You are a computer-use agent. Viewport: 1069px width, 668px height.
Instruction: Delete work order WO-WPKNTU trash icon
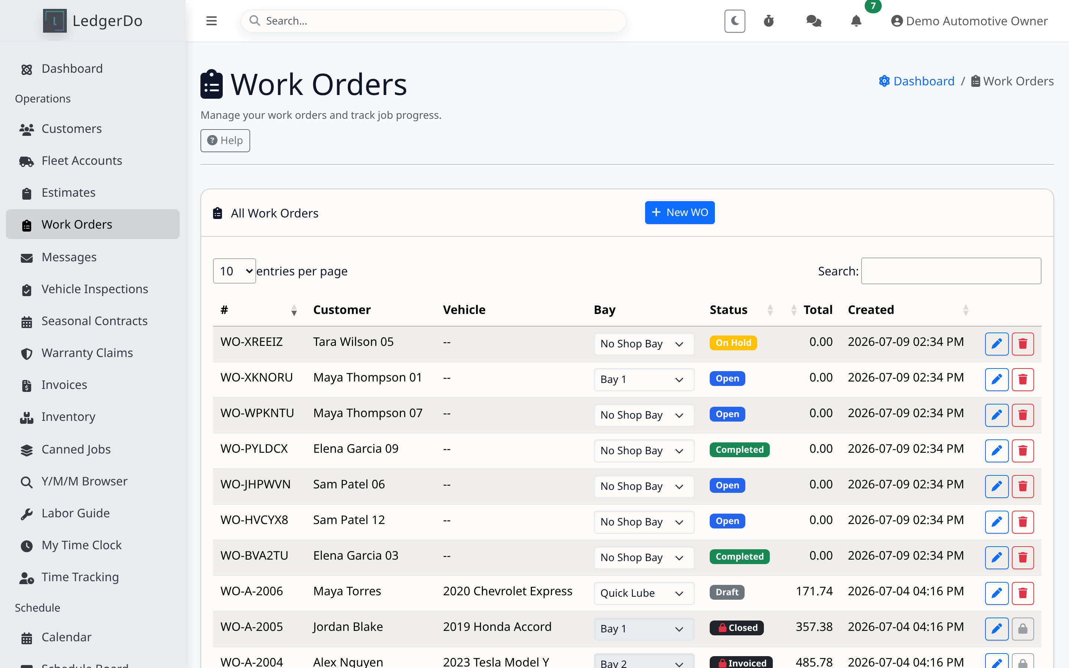pos(1023,415)
